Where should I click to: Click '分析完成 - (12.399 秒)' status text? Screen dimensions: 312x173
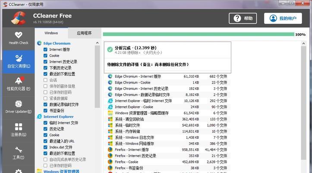click(x=136, y=48)
